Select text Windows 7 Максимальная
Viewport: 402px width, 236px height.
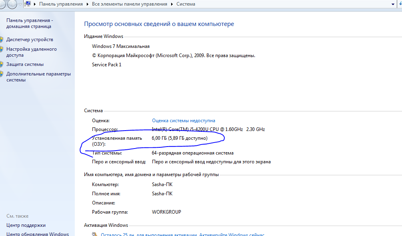[121, 47]
